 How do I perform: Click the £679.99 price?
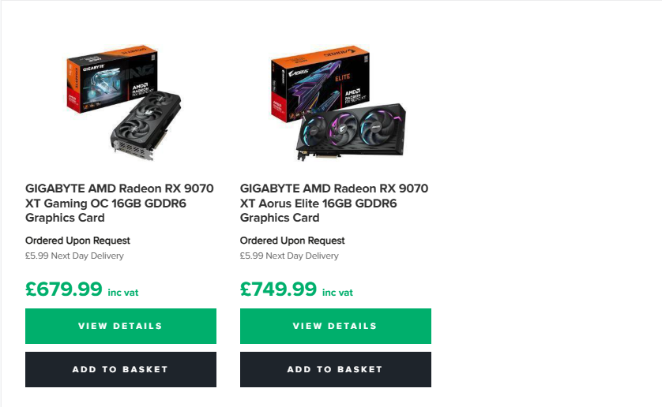pyautogui.click(x=64, y=289)
